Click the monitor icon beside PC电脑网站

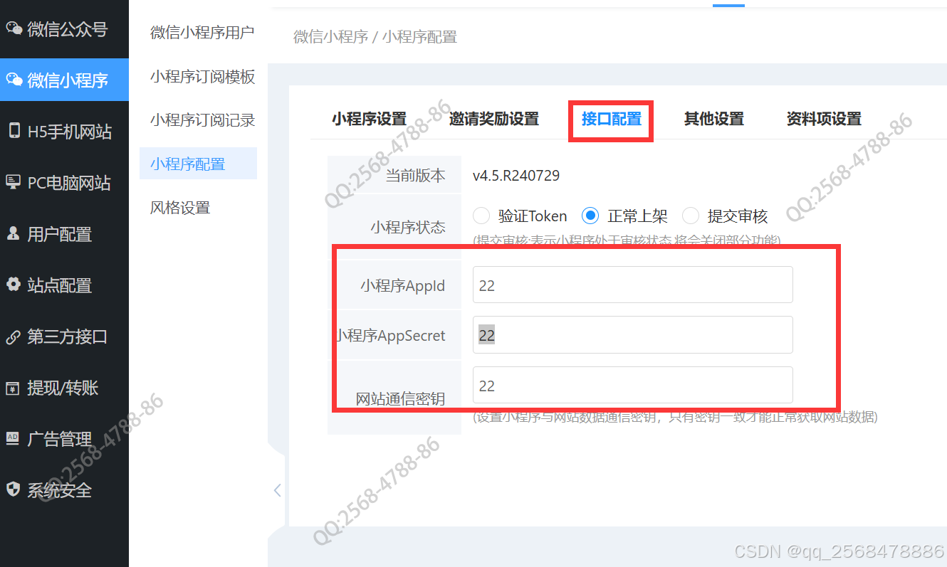14,183
